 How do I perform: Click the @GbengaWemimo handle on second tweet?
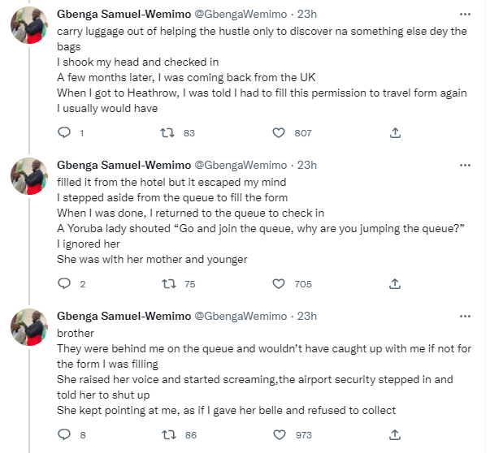point(241,165)
